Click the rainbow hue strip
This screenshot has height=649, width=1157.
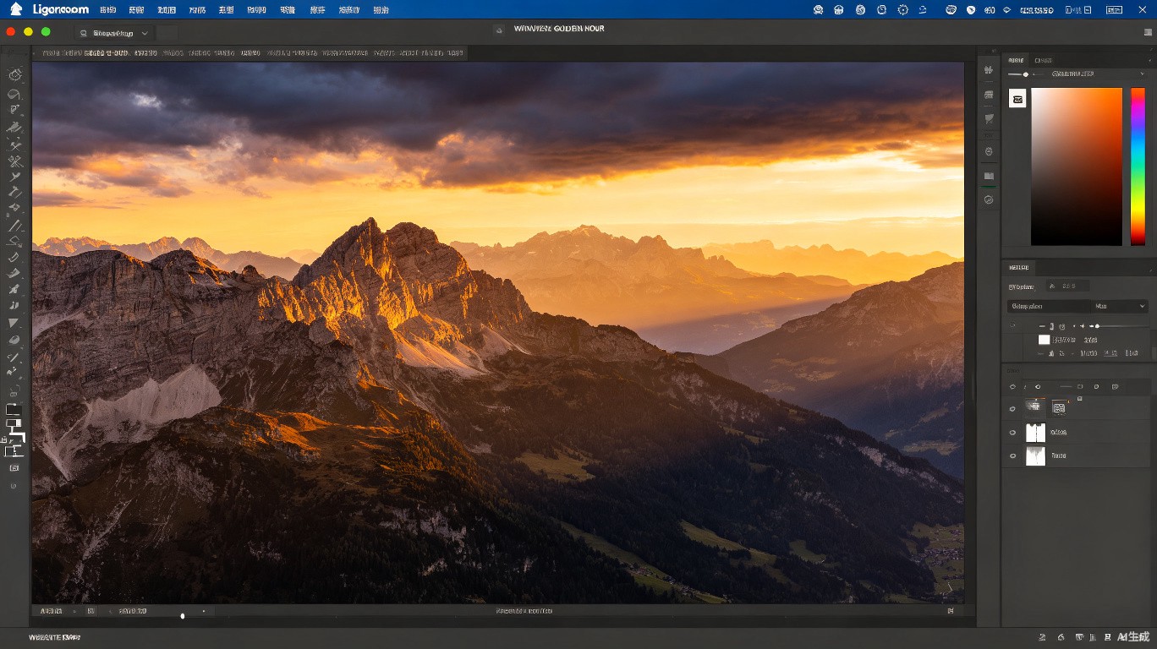tap(1138, 166)
